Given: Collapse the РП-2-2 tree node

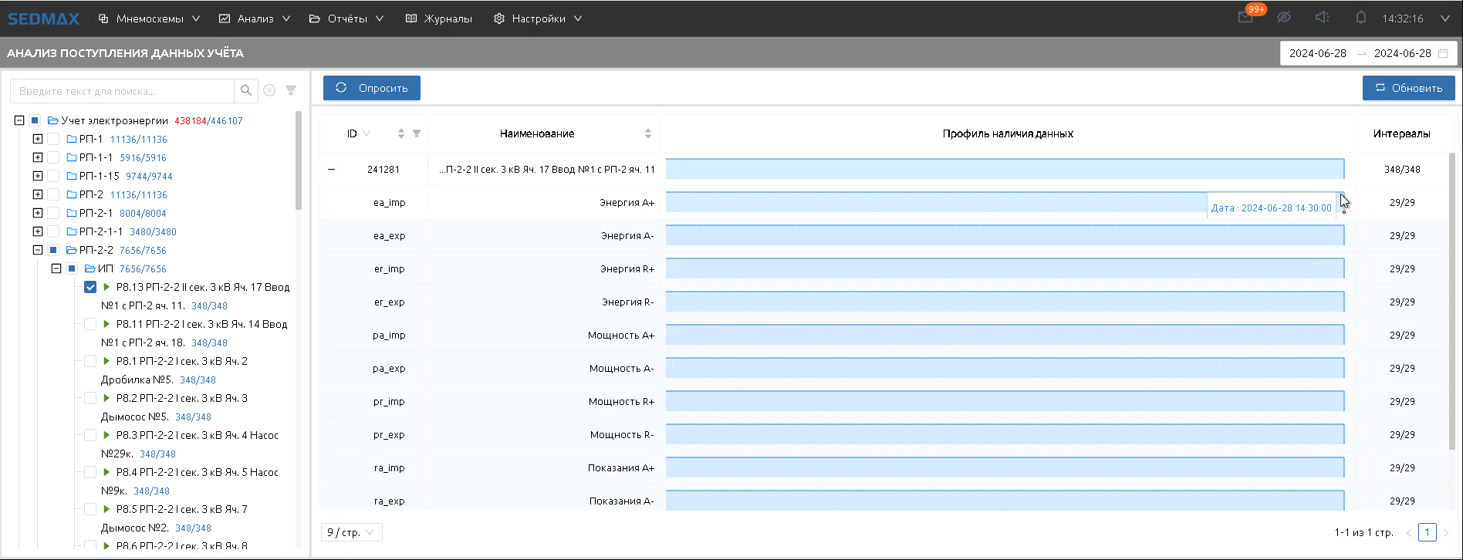Looking at the screenshot, I should tap(38, 250).
